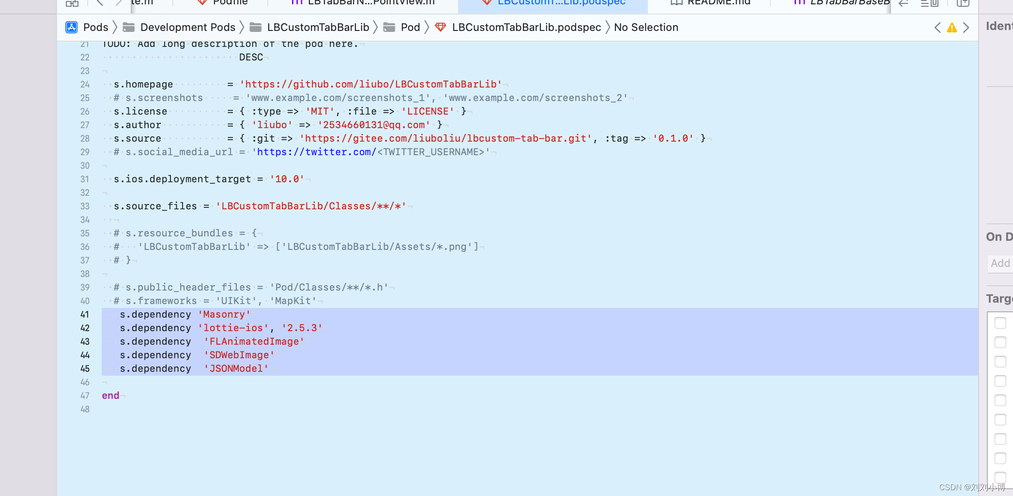Click the Pod folder icon in breadcrumb

click(x=389, y=27)
